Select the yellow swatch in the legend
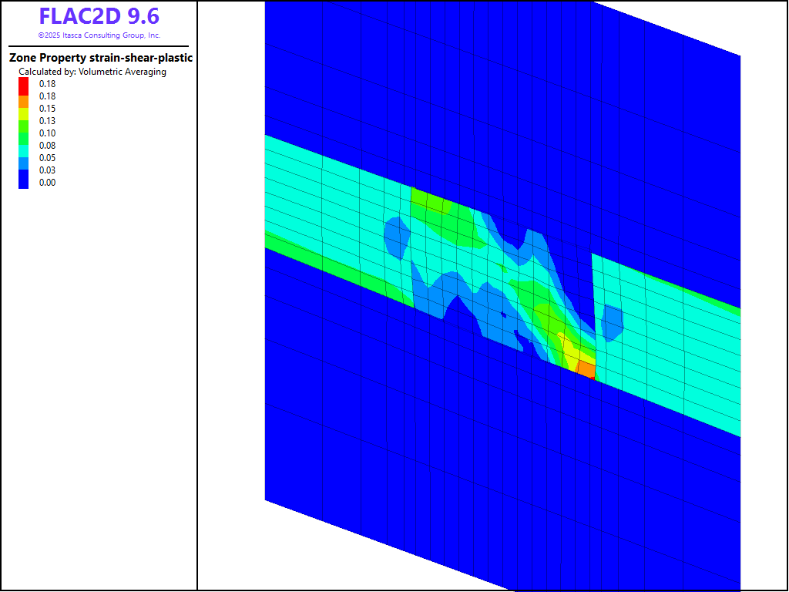The height and width of the screenshot is (592, 789). pyautogui.click(x=23, y=109)
